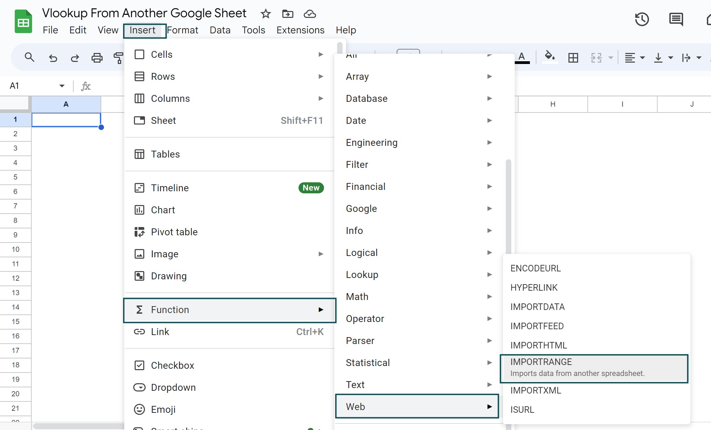
Task: Open the Data menu
Action: pyautogui.click(x=220, y=30)
